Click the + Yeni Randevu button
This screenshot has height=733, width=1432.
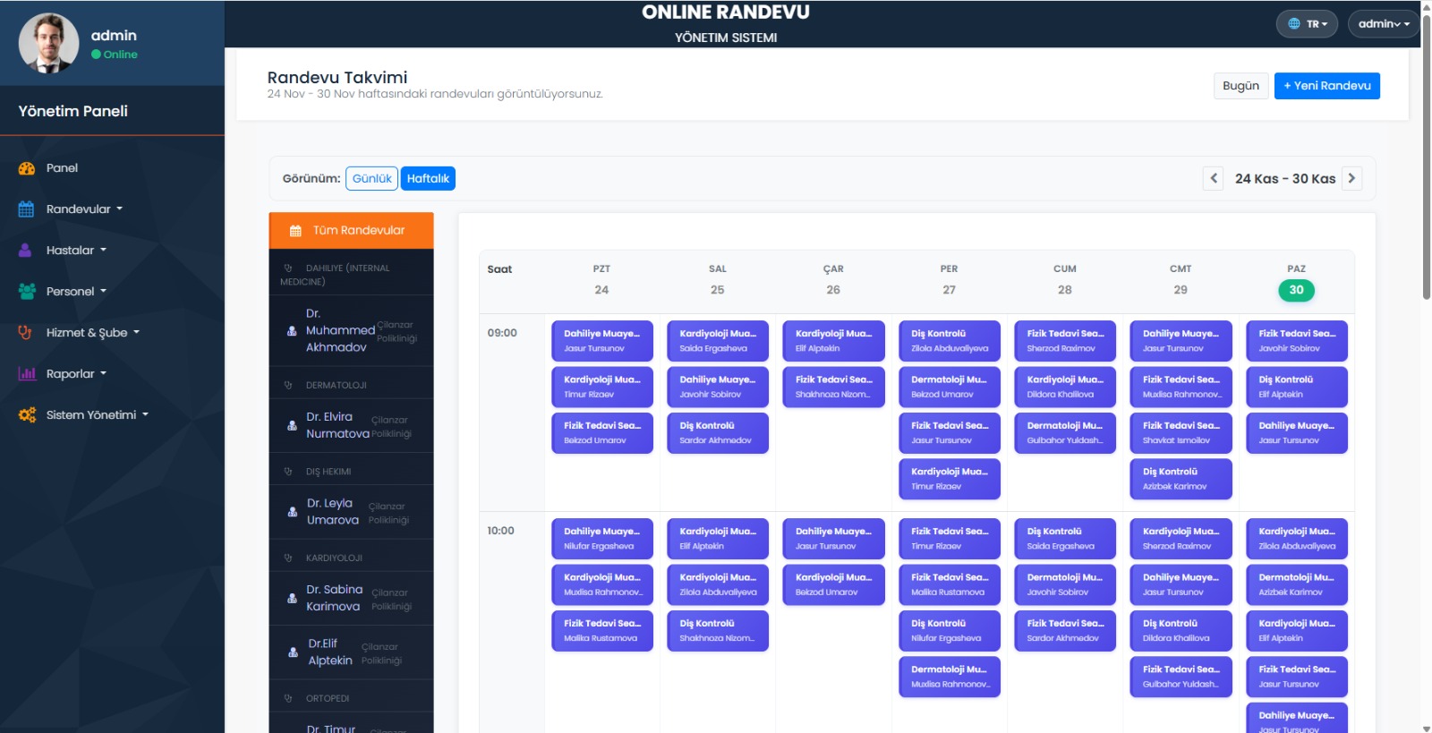point(1326,86)
